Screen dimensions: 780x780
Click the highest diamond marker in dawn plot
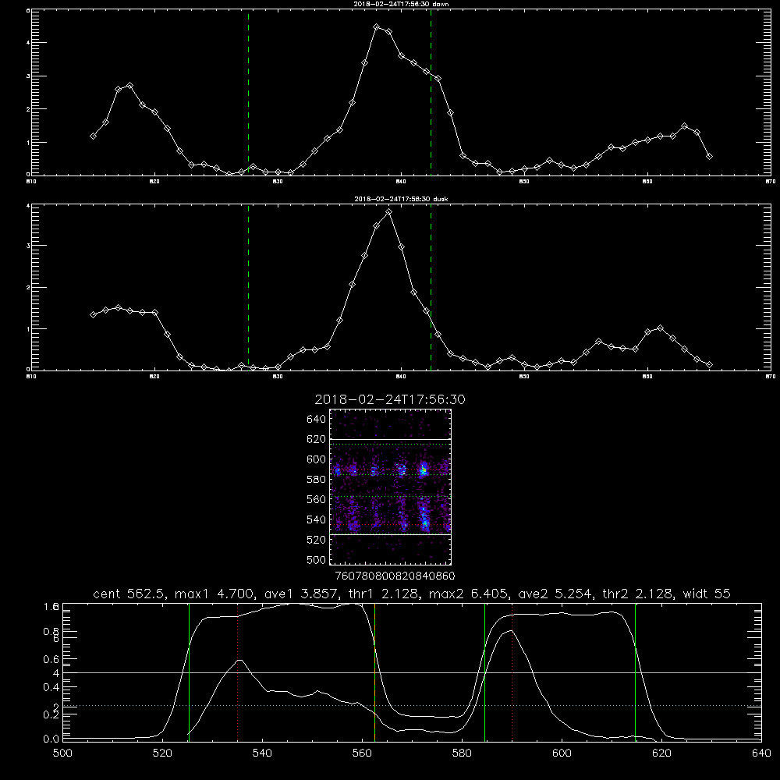click(x=377, y=27)
